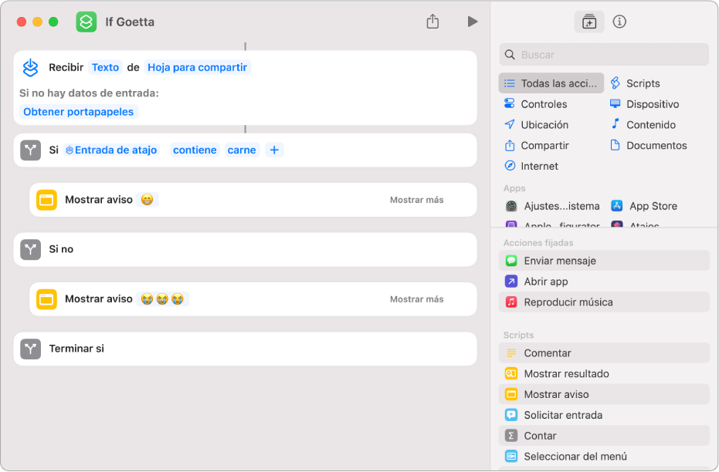Click the Si no branch icon
Viewport: 719px width, 472px height.
click(30, 249)
